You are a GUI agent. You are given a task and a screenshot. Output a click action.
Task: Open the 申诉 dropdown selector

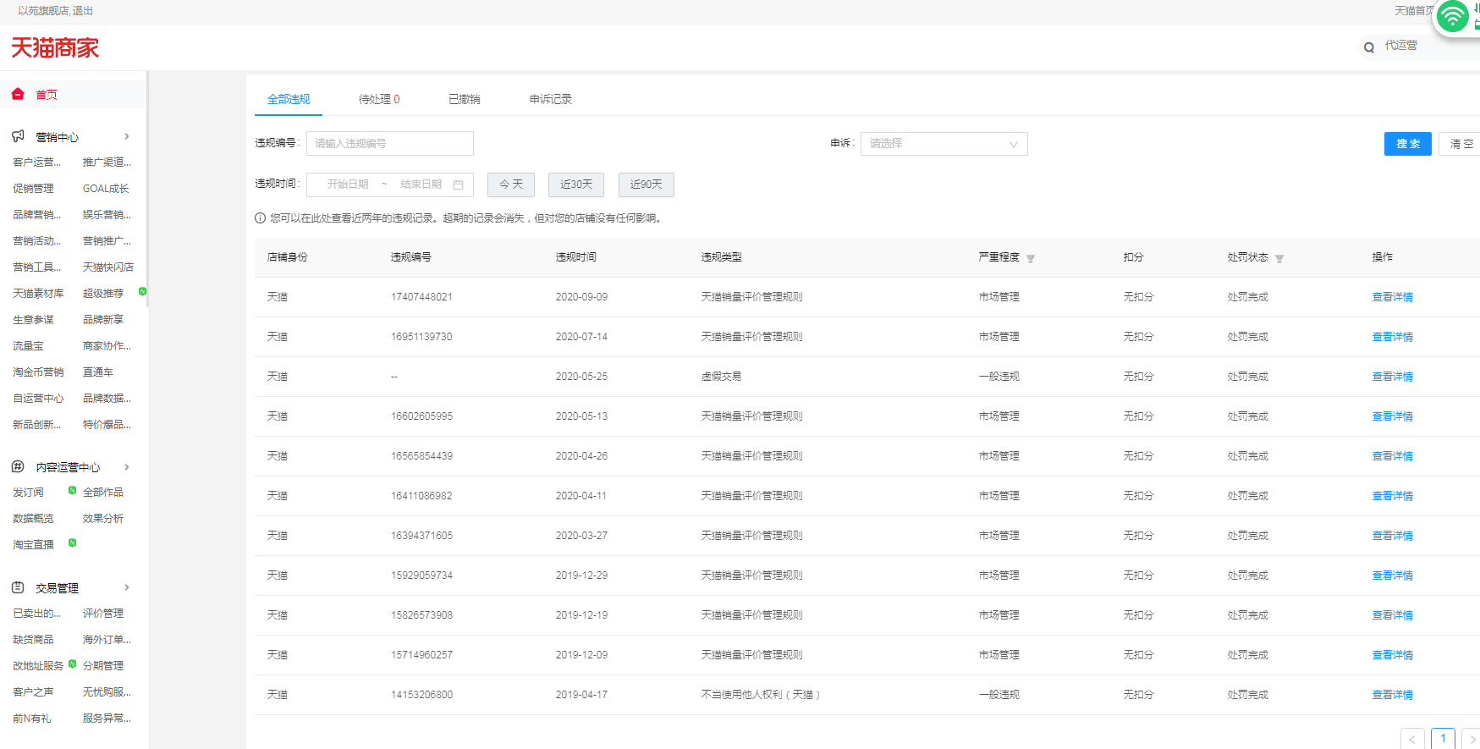coord(944,144)
